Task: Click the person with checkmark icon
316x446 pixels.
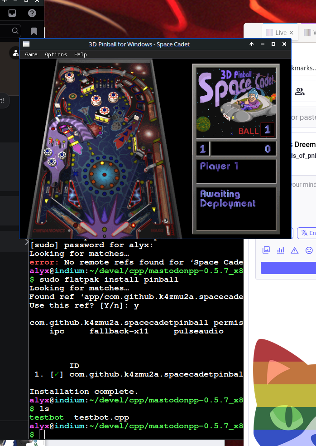Action: (x=15, y=53)
